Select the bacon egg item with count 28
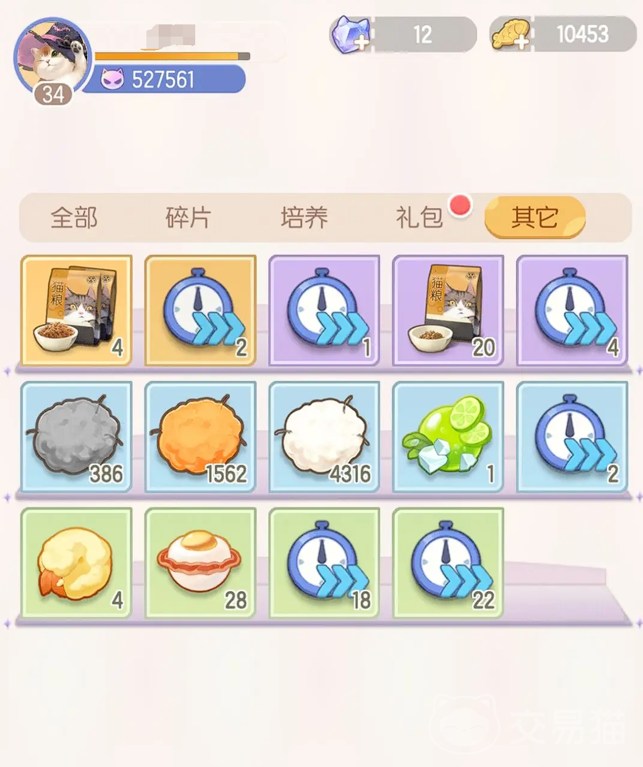The width and height of the screenshot is (643, 767). [200, 563]
